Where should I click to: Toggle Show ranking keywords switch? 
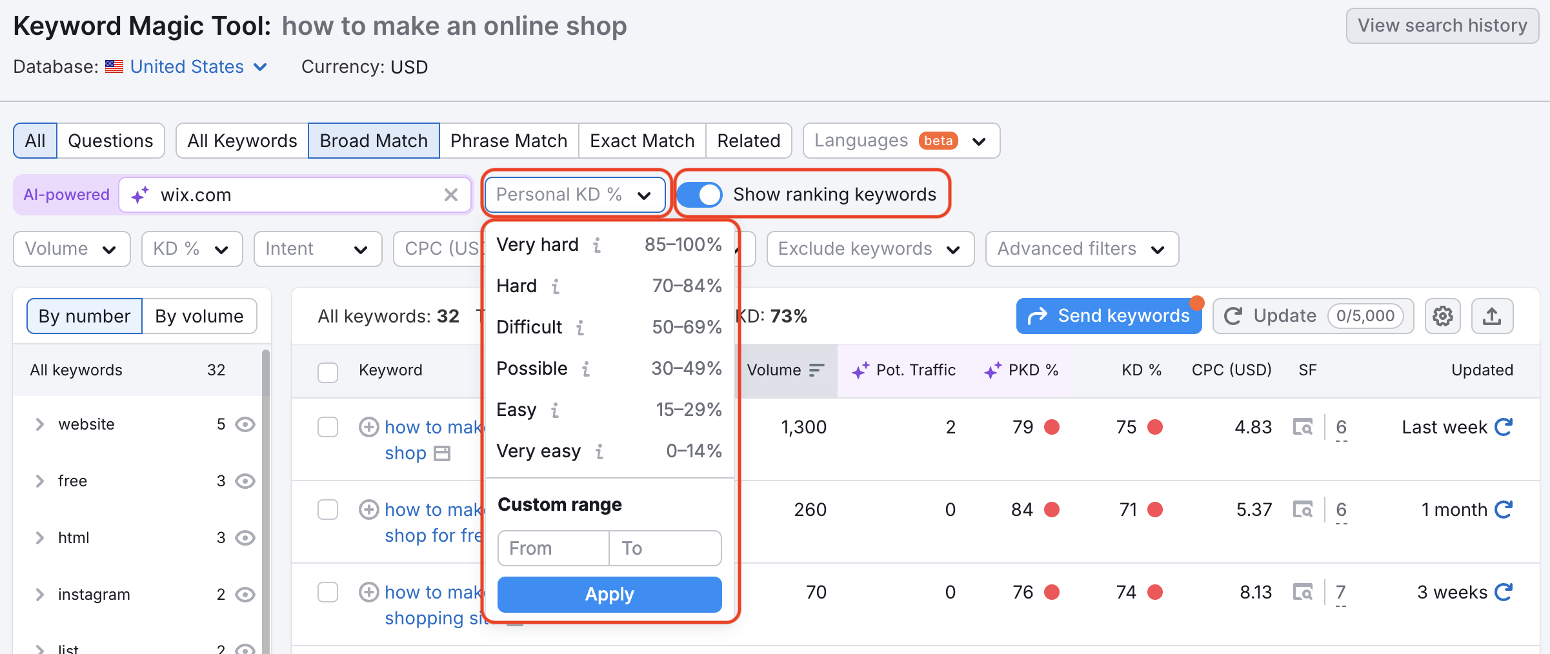700,194
